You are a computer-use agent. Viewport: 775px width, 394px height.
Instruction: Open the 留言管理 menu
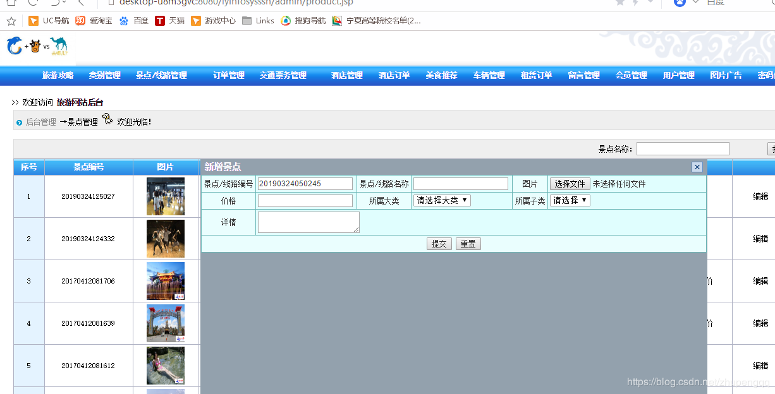coord(583,75)
